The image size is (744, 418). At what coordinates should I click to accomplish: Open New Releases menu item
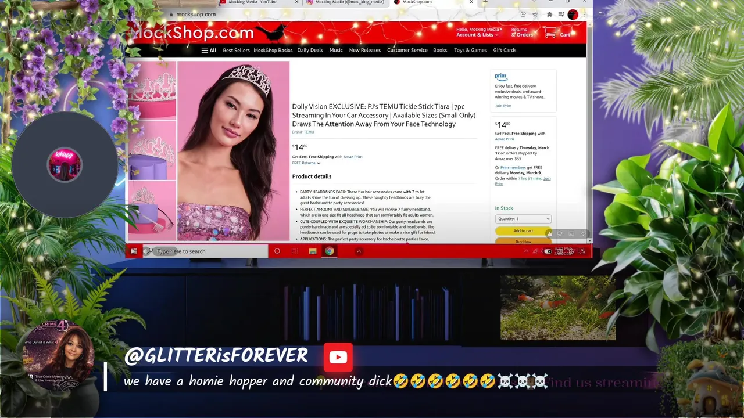[364, 51]
